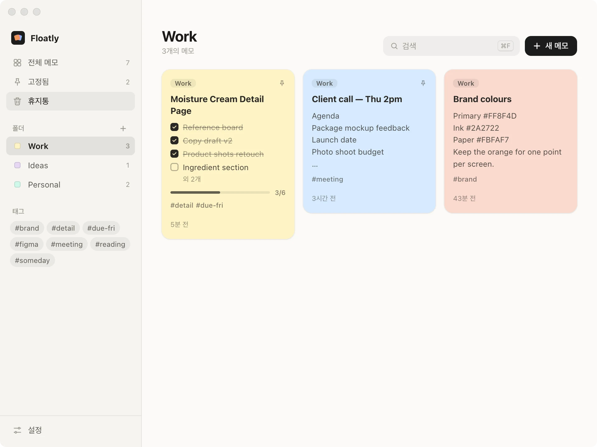The width and height of the screenshot is (597, 447).
Task: Filter by the #due-fri tag chip
Action: (101, 228)
